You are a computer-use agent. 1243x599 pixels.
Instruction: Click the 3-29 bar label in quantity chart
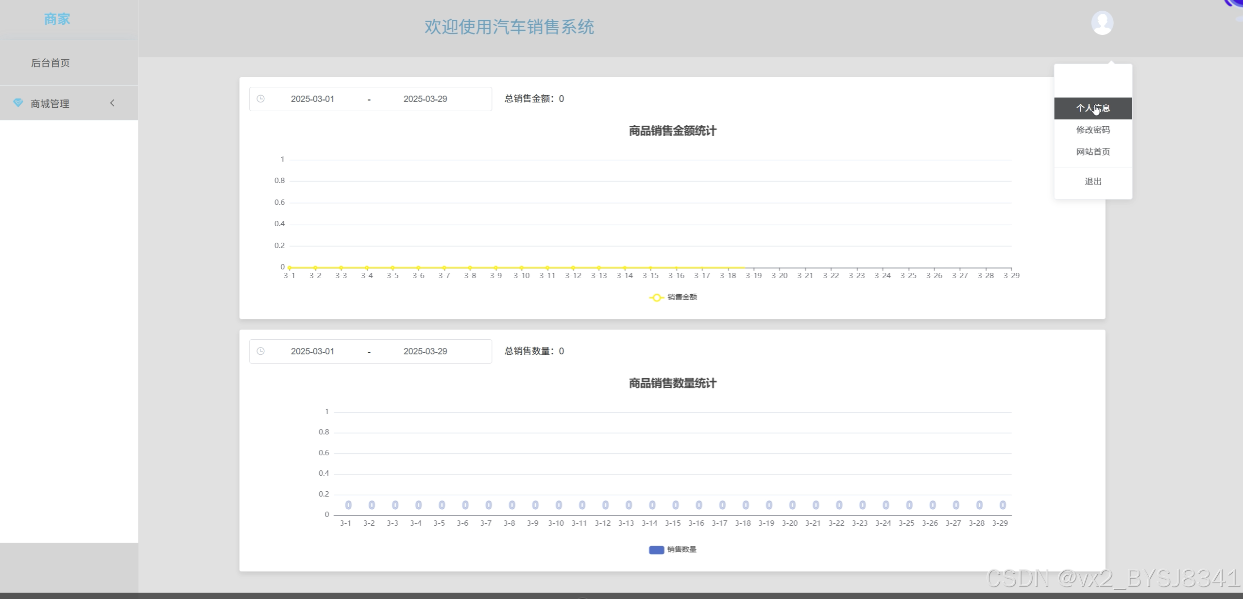[x=1002, y=505]
